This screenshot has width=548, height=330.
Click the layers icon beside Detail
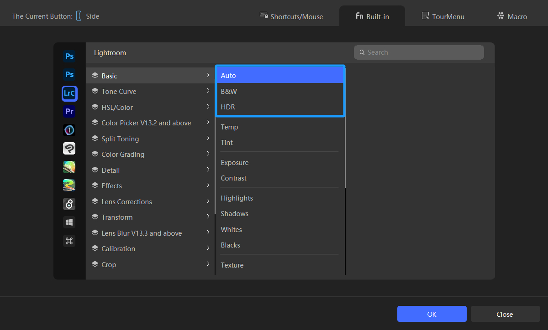pyautogui.click(x=95, y=170)
